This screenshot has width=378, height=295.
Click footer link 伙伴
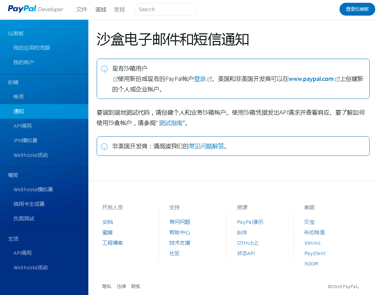(242, 233)
